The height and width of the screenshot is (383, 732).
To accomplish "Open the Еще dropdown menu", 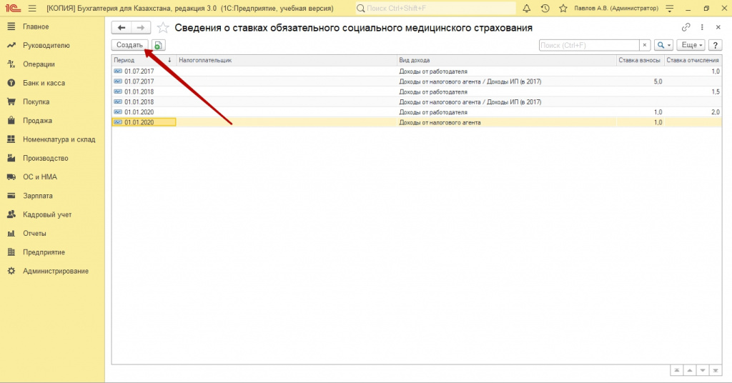I will [691, 45].
